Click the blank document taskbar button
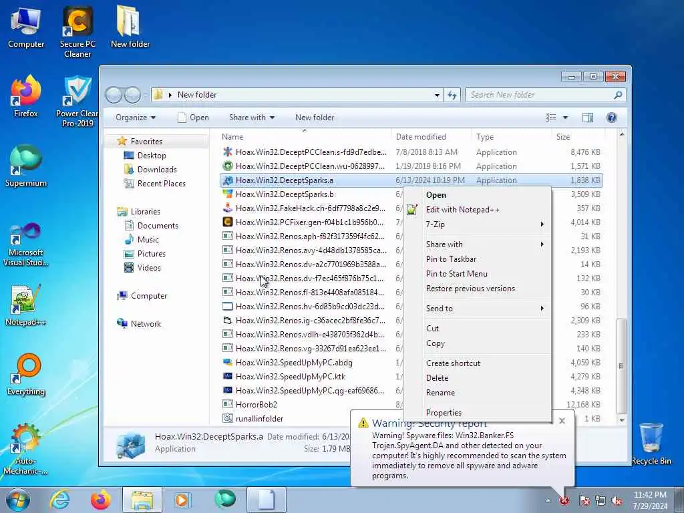This screenshot has height=513, width=684. point(267,500)
